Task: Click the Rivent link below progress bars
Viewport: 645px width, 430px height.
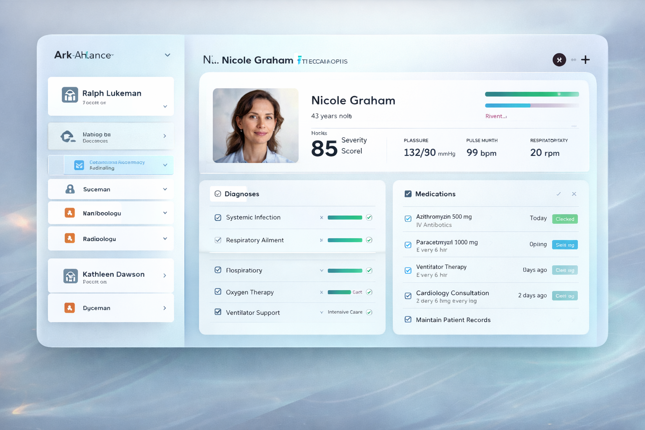Action: click(x=496, y=116)
